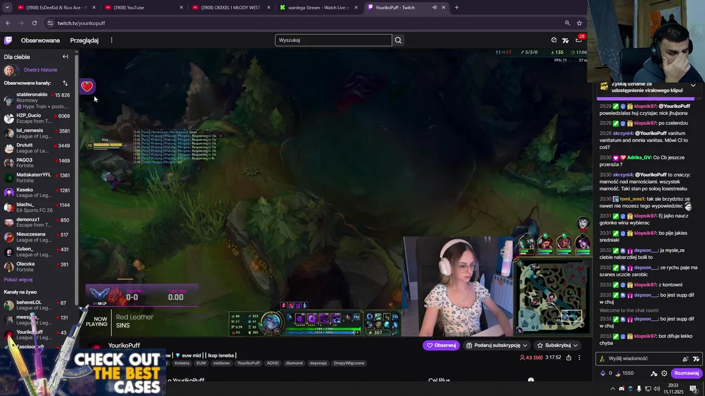Viewport: 705px width, 396px height.
Task: Open Drututt channel in sidebar
Action: click(x=37, y=148)
